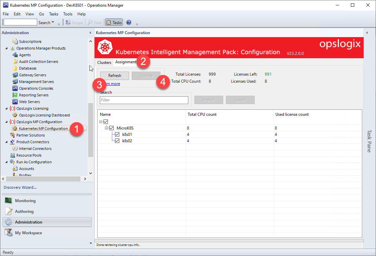
Task: Open Gateway Servers node icon
Action: click(15, 75)
